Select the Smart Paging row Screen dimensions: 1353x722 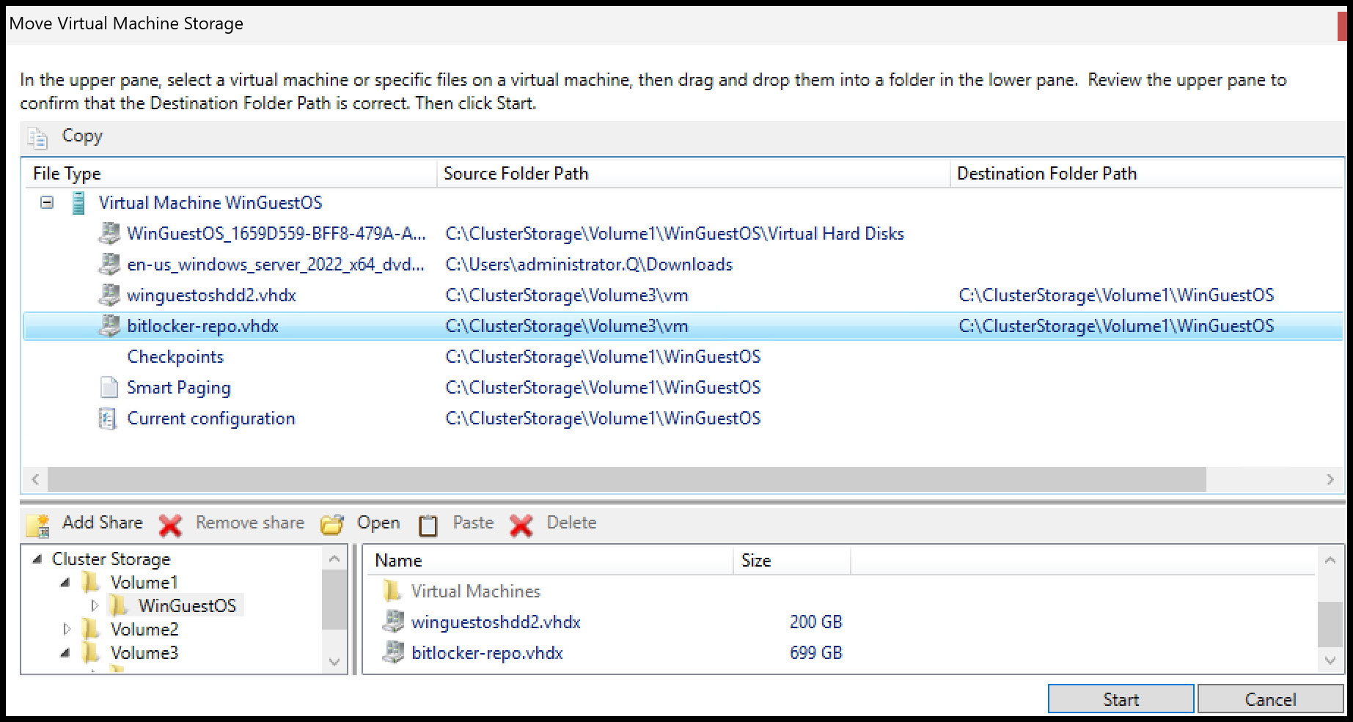pos(683,388)
